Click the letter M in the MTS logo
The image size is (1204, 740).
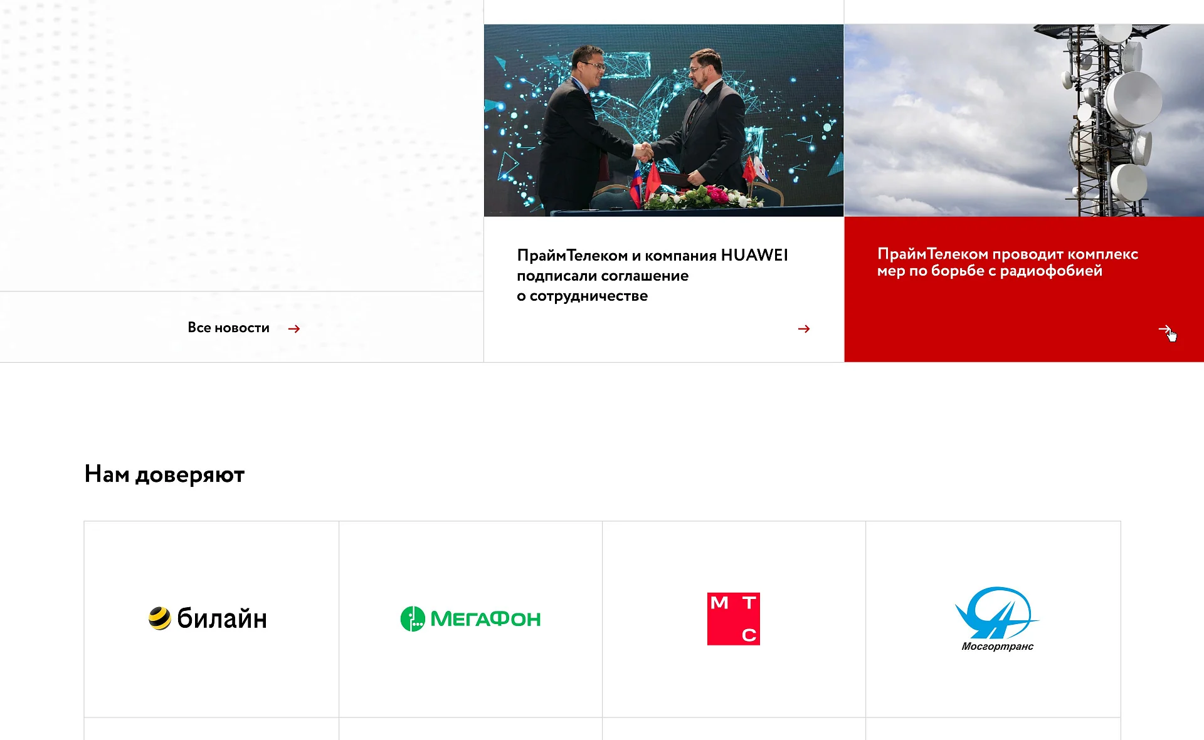[x=719, y=603]
